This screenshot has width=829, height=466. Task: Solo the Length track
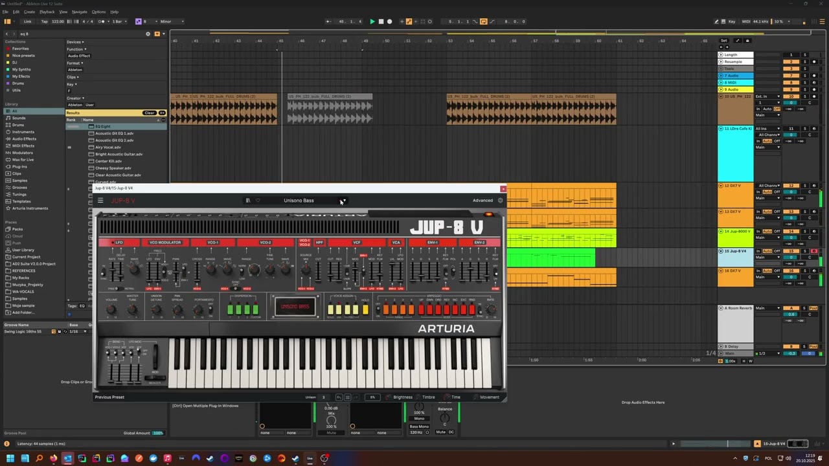click(805, 55)
